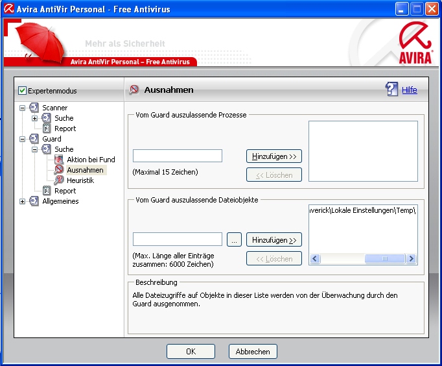Click the horizontal scrollbar thumb

coord(385,258)
